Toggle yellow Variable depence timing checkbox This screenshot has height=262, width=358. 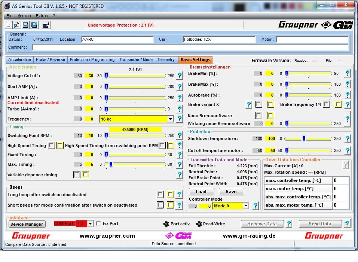coord(85,175)
